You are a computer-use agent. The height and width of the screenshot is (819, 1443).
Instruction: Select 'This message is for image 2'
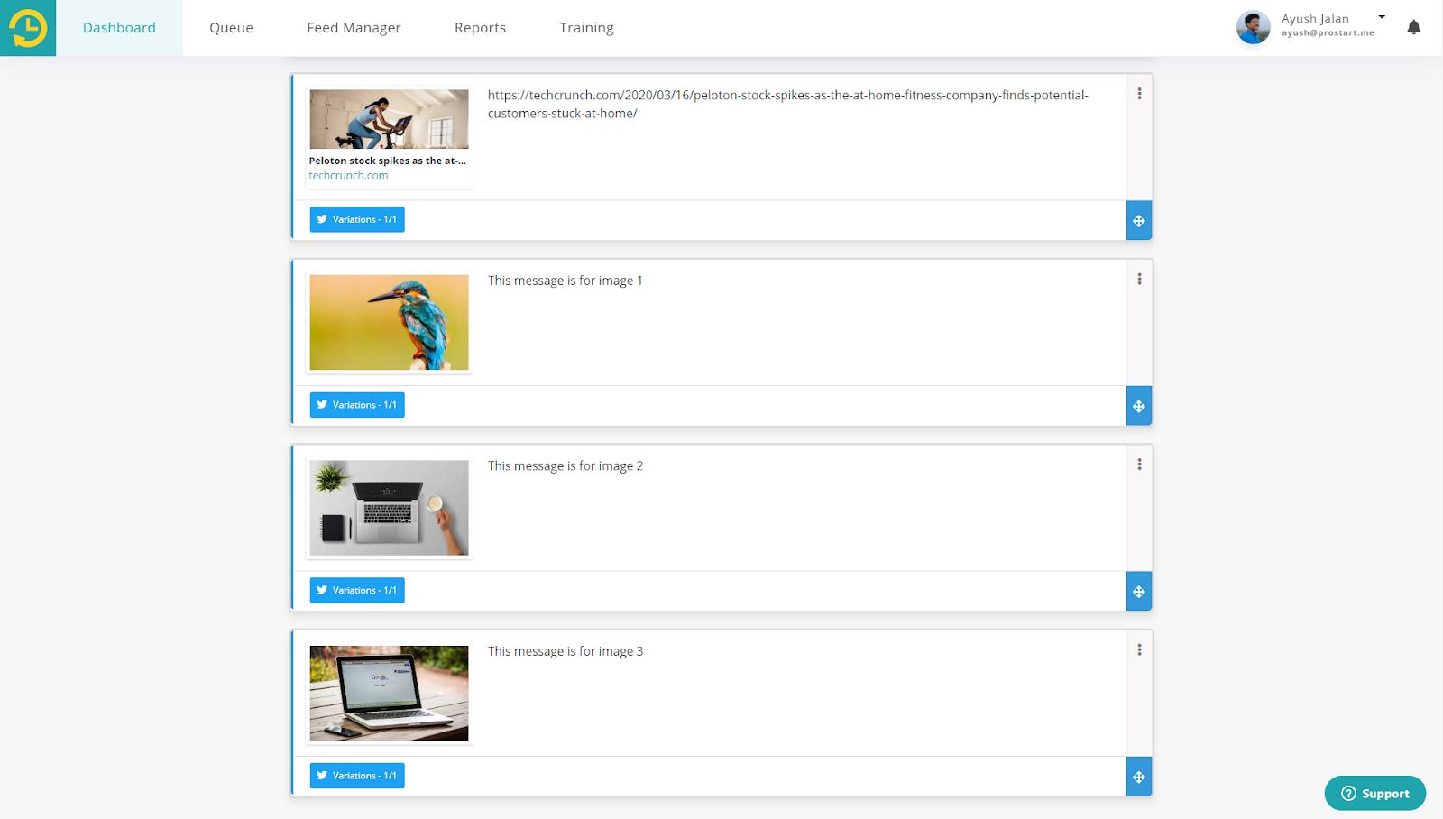tap(565, 466)
